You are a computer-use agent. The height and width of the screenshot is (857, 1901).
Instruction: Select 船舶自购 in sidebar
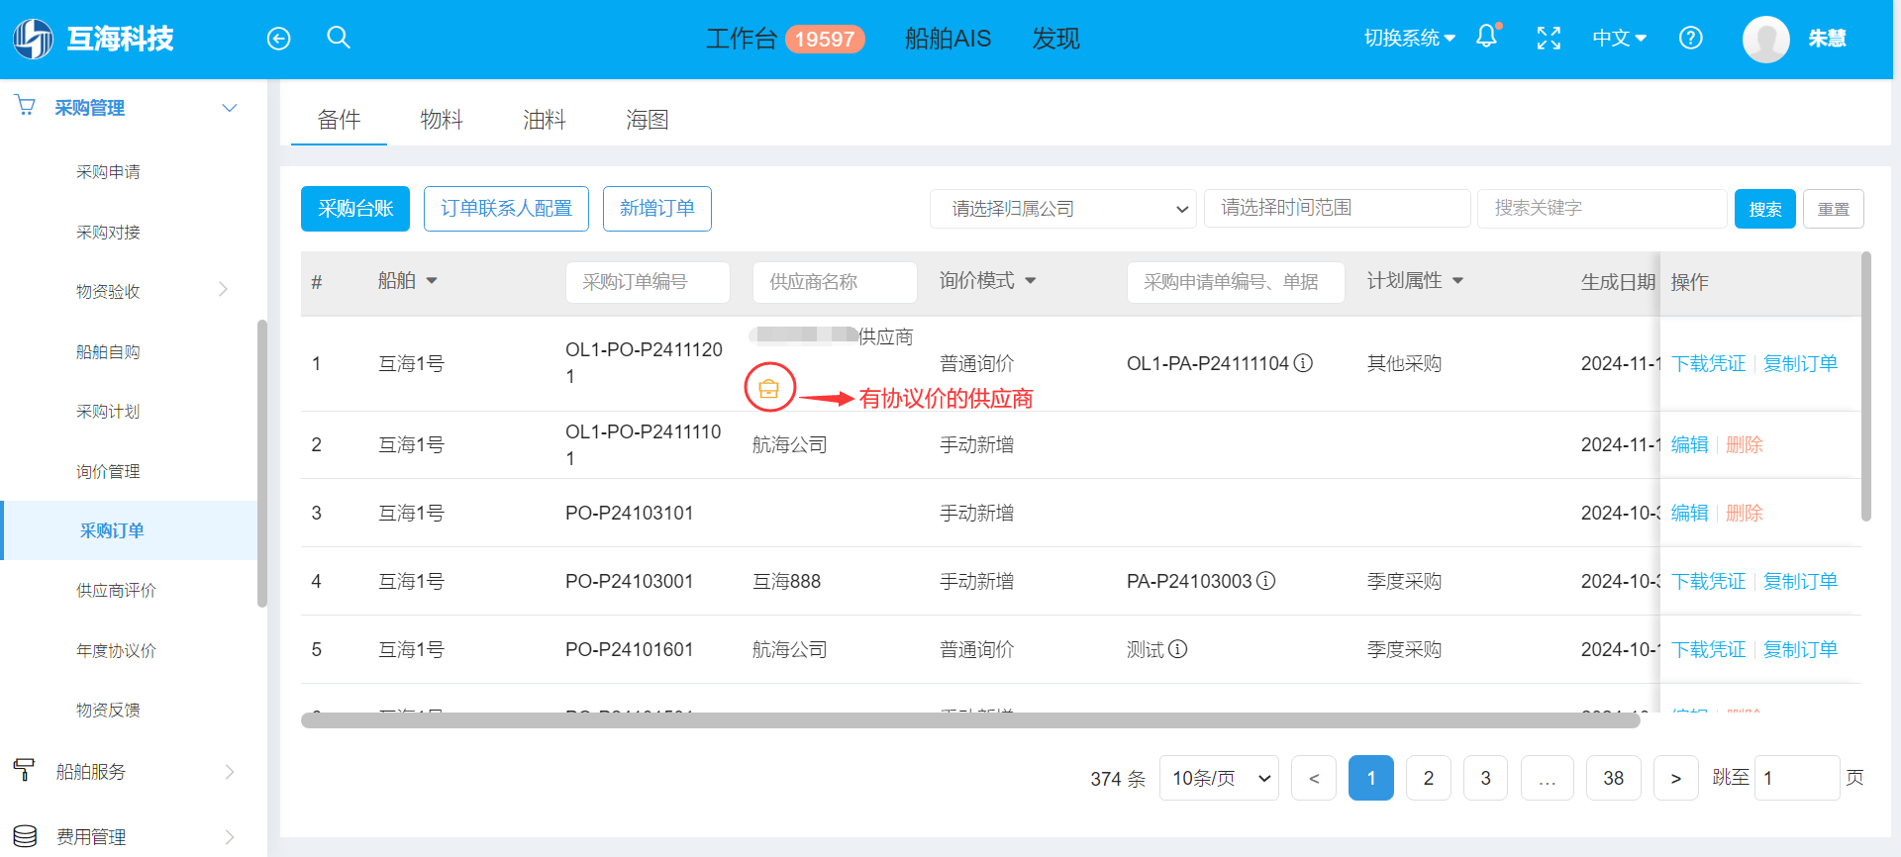(108, 352)
